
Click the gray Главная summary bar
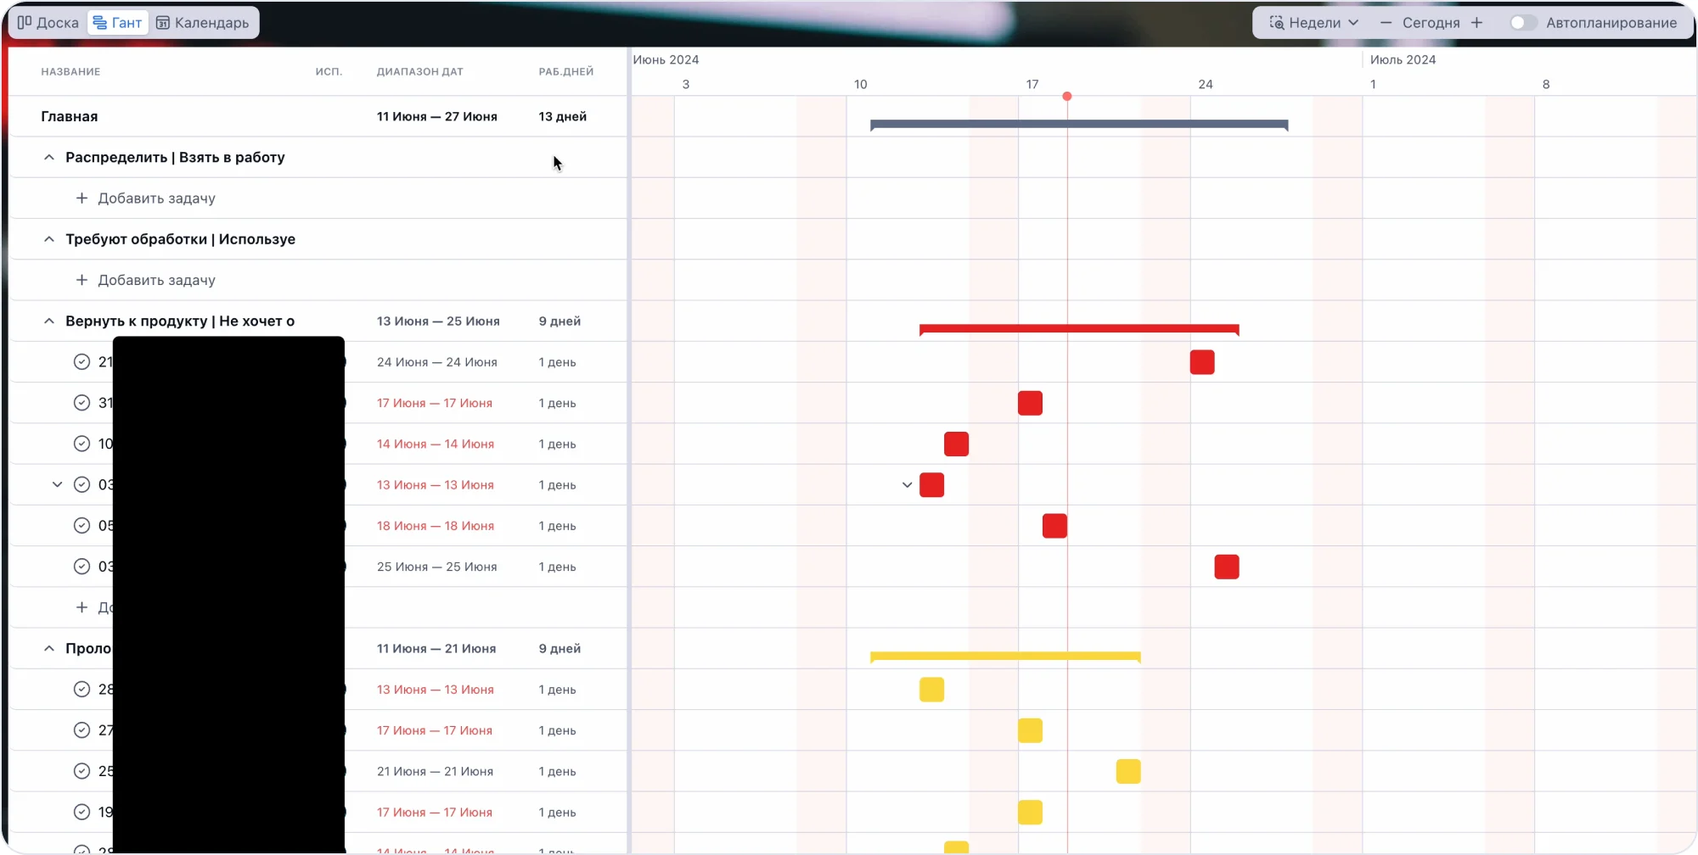[1078, 124]
